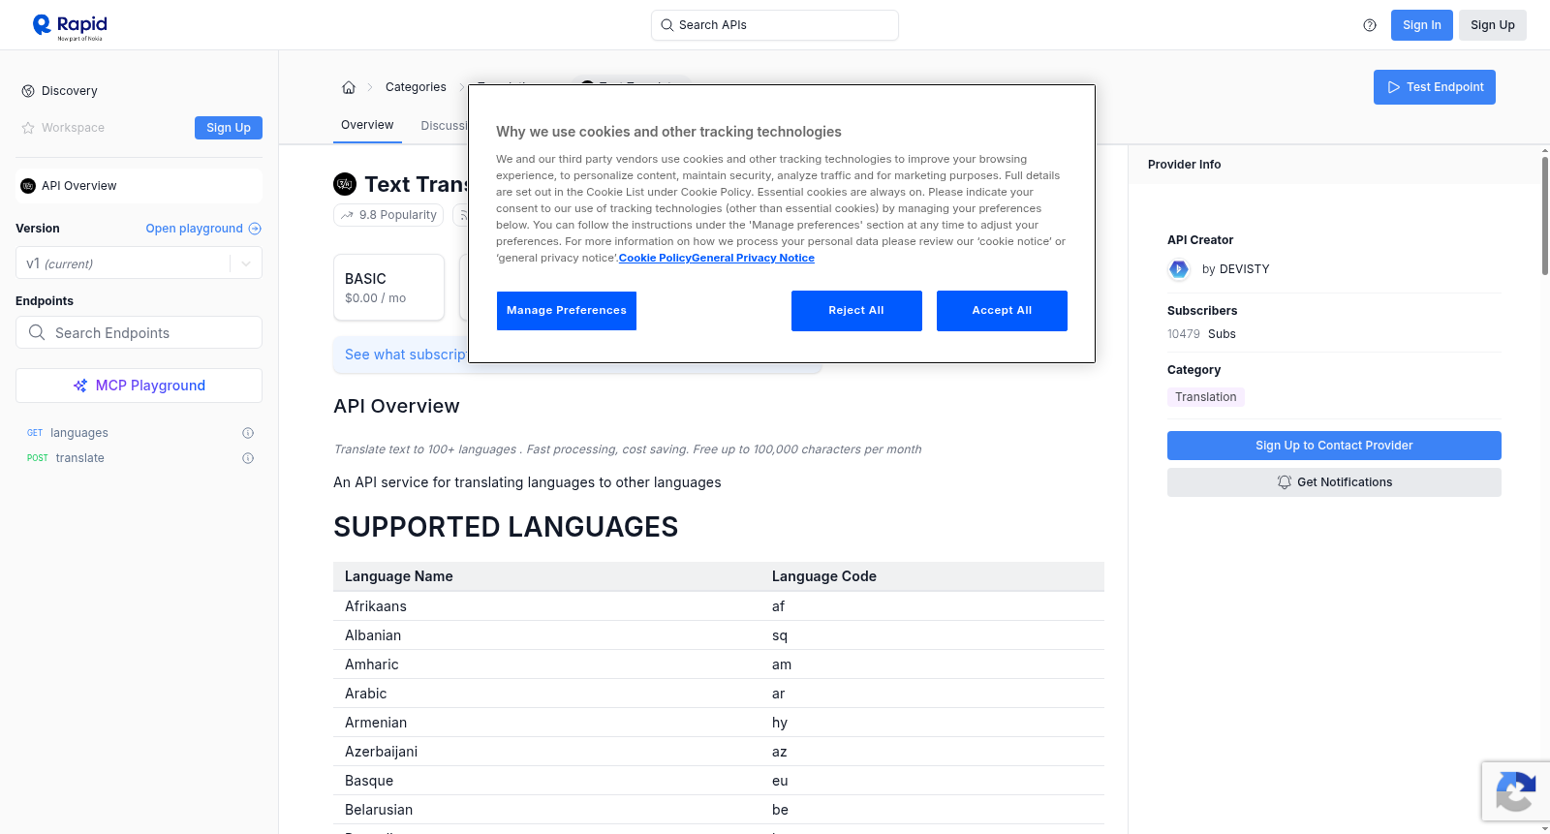The image size is (1550, 834).
Task: Click the Albanian language row
Action: 719,635
